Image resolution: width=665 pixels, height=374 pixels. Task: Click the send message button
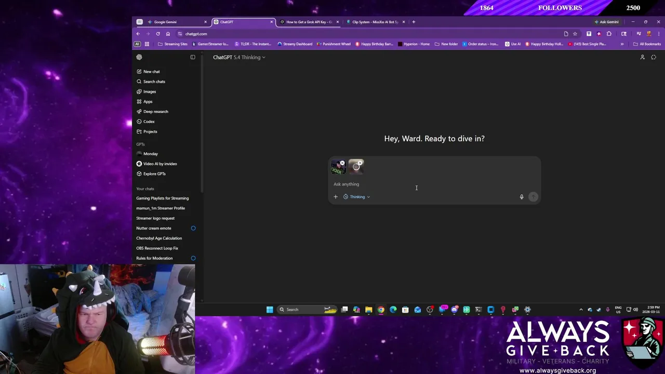click(533, 197)
